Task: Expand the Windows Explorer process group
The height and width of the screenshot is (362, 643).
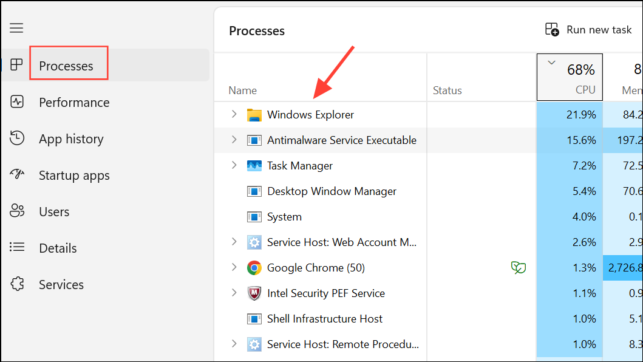Action: (x=234, y=114)
